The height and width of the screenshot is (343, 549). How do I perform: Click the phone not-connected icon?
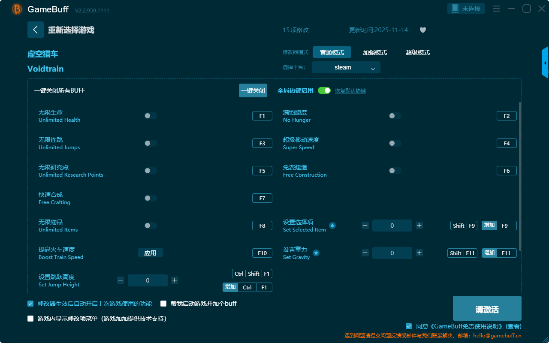(455, 9)
